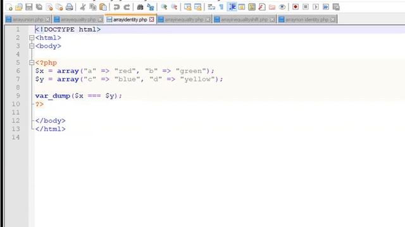Open Find using the binoculars icon
This screenshot has height=227, width=405.
coord(140,7)
